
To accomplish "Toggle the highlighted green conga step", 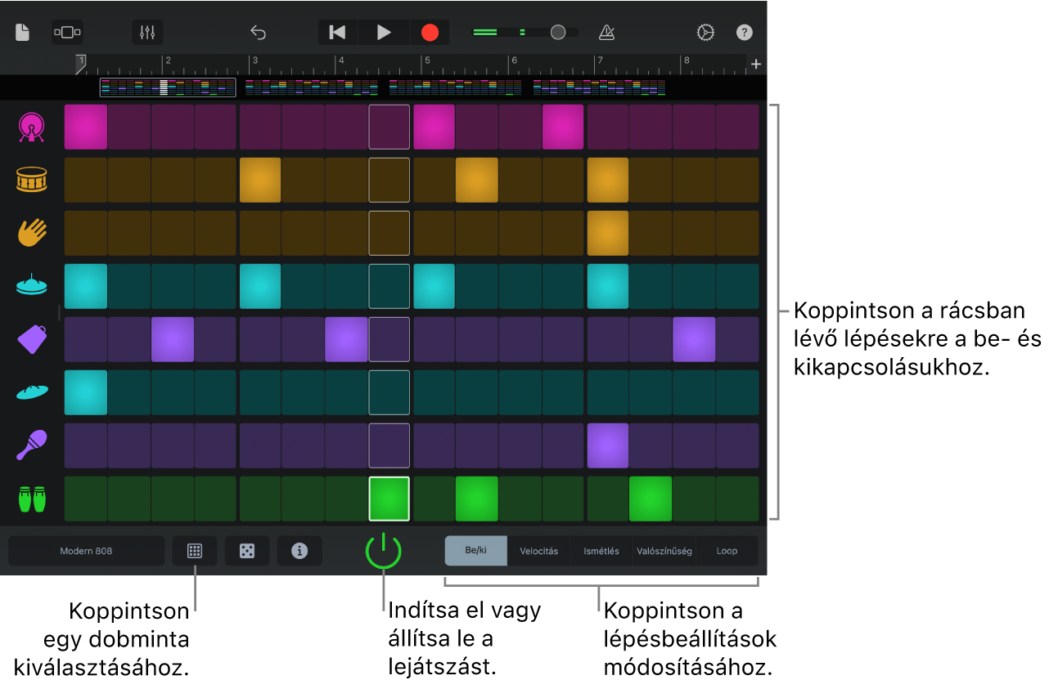I will pyautogui.click(x=389, y=499).
